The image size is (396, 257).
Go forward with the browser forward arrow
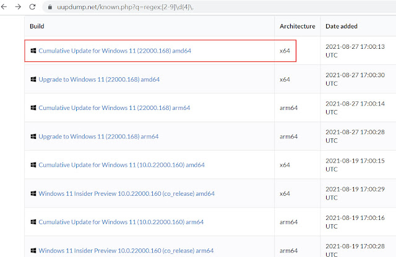18,7
